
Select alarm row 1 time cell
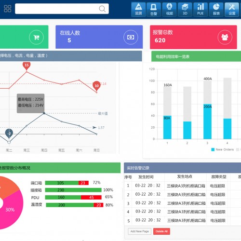(147, 186)
